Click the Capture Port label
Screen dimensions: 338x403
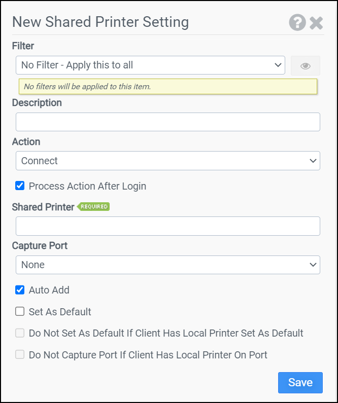tap(40, 245)
